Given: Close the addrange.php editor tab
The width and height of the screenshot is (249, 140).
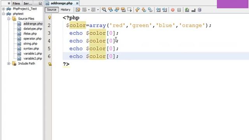Looking at the screenshot, I should click(x=77, y=3).
